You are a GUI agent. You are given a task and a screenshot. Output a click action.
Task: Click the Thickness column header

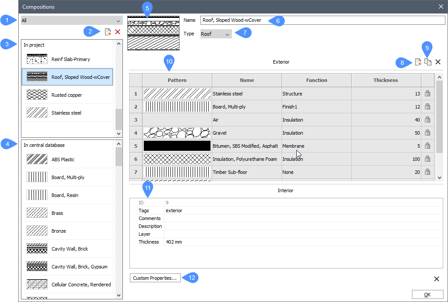tap(386, 80)
